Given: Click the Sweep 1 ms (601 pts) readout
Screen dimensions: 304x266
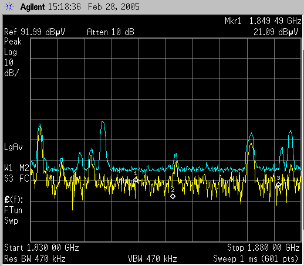Looking at the screenshot, I should (256, 259).
